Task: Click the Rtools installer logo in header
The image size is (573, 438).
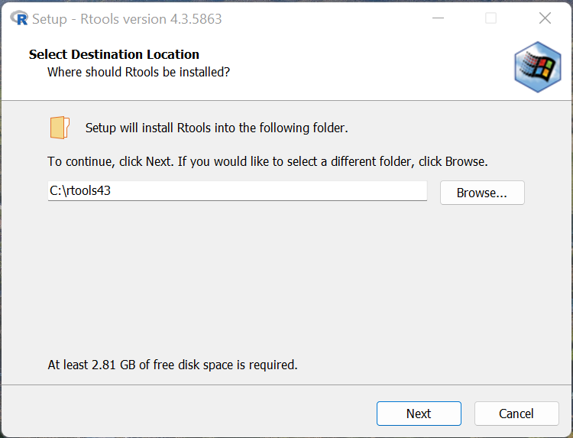Action: tap(538, 67)
